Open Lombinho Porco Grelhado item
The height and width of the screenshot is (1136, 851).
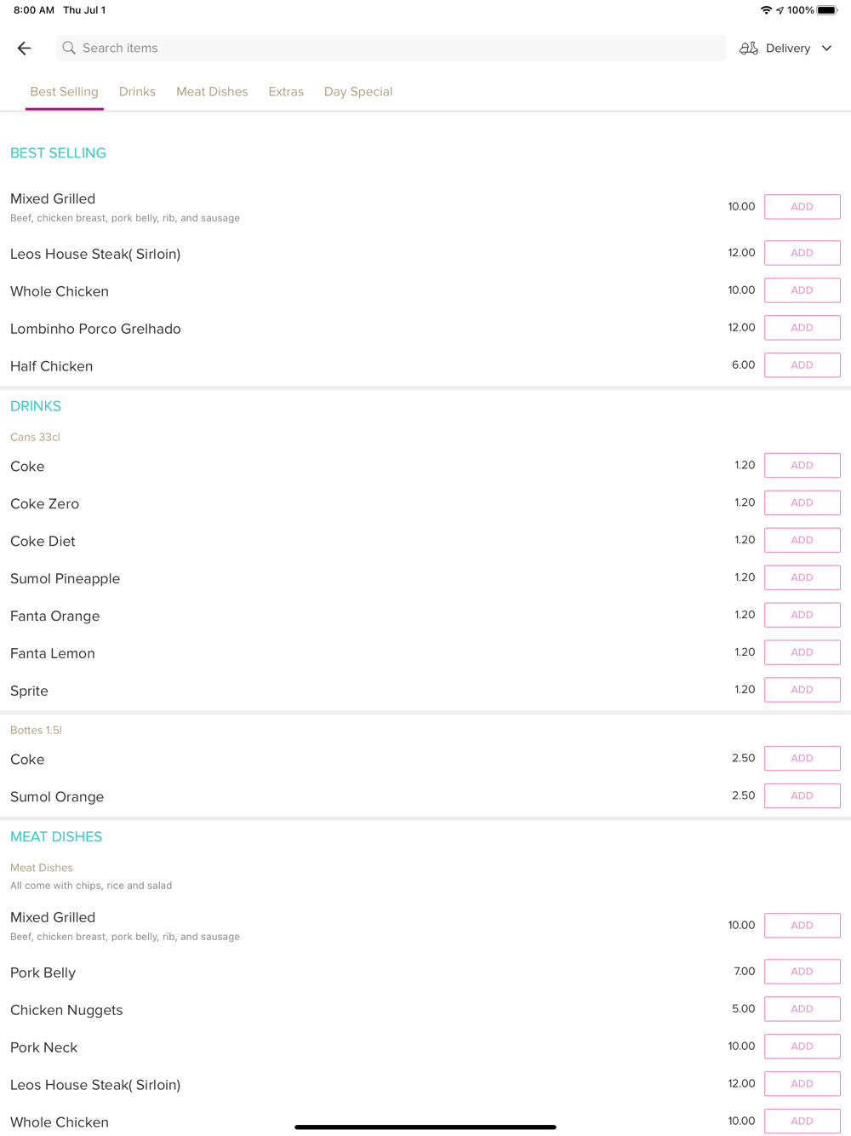coord(95,329)
